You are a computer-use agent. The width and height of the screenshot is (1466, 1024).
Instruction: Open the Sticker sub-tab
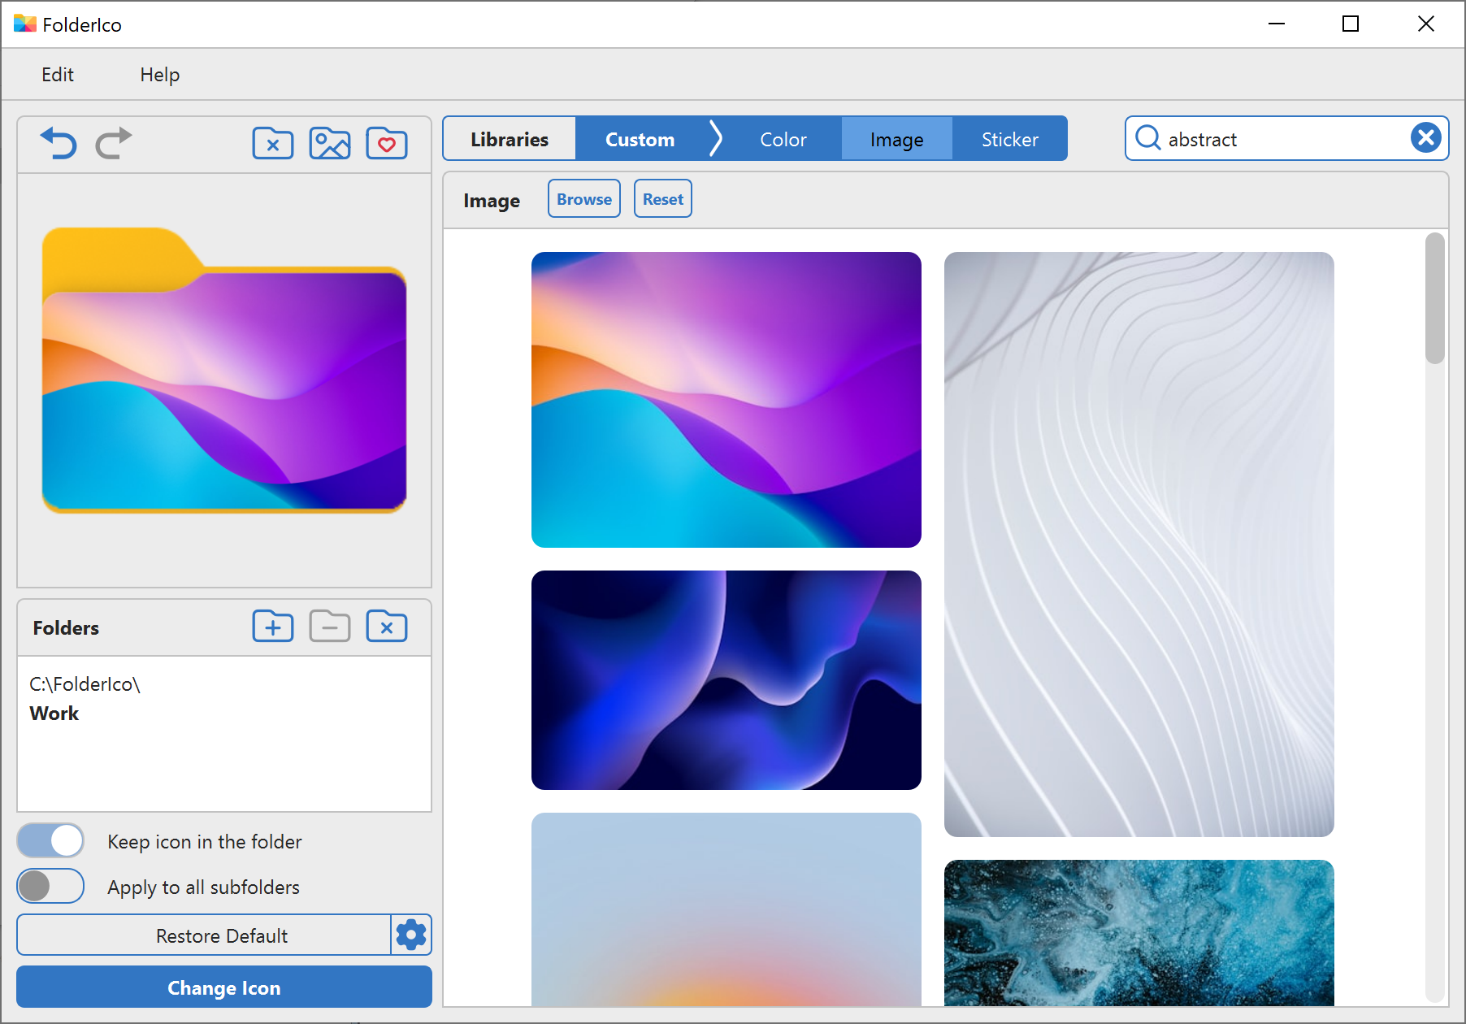coord(1009,139)
